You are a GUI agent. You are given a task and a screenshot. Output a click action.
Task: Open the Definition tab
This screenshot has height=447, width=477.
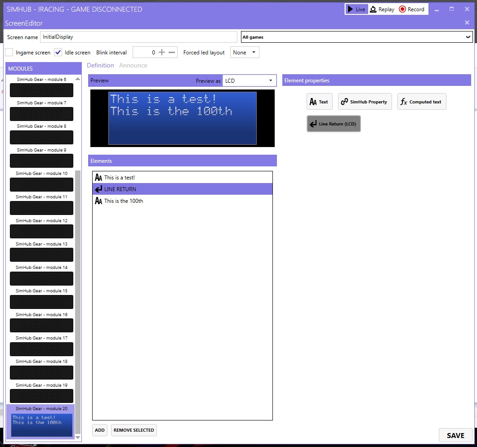tap(100, 65)
